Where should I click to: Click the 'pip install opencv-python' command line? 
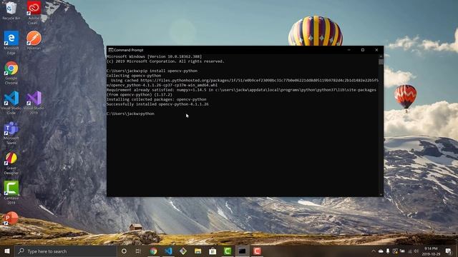click(152, 71)
